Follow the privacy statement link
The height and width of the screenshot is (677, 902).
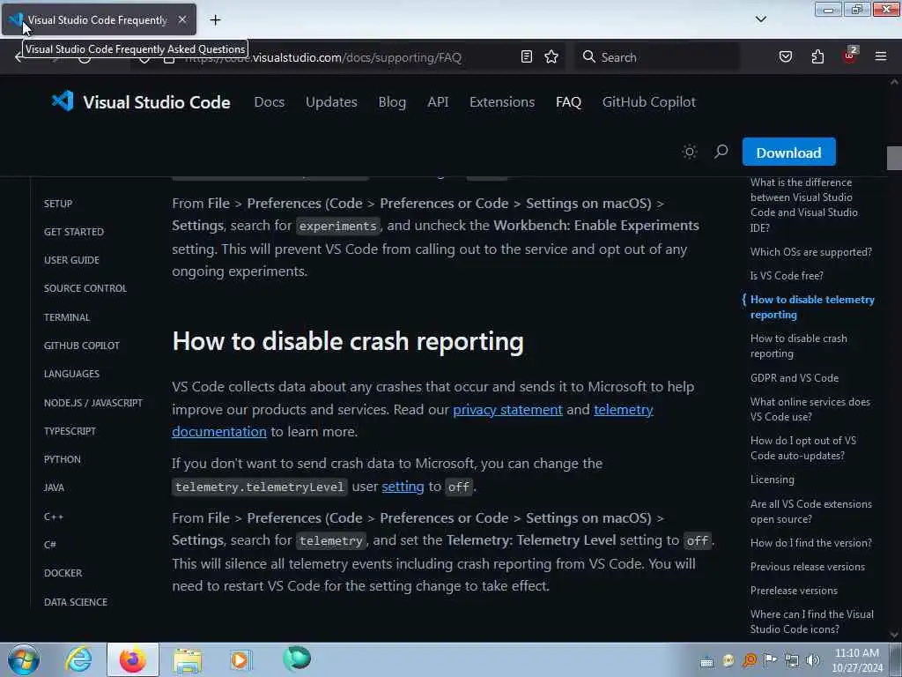tap(507, 409)
